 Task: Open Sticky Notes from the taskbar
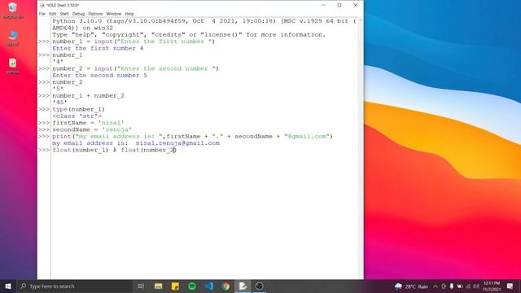click(x=175, y=286)
